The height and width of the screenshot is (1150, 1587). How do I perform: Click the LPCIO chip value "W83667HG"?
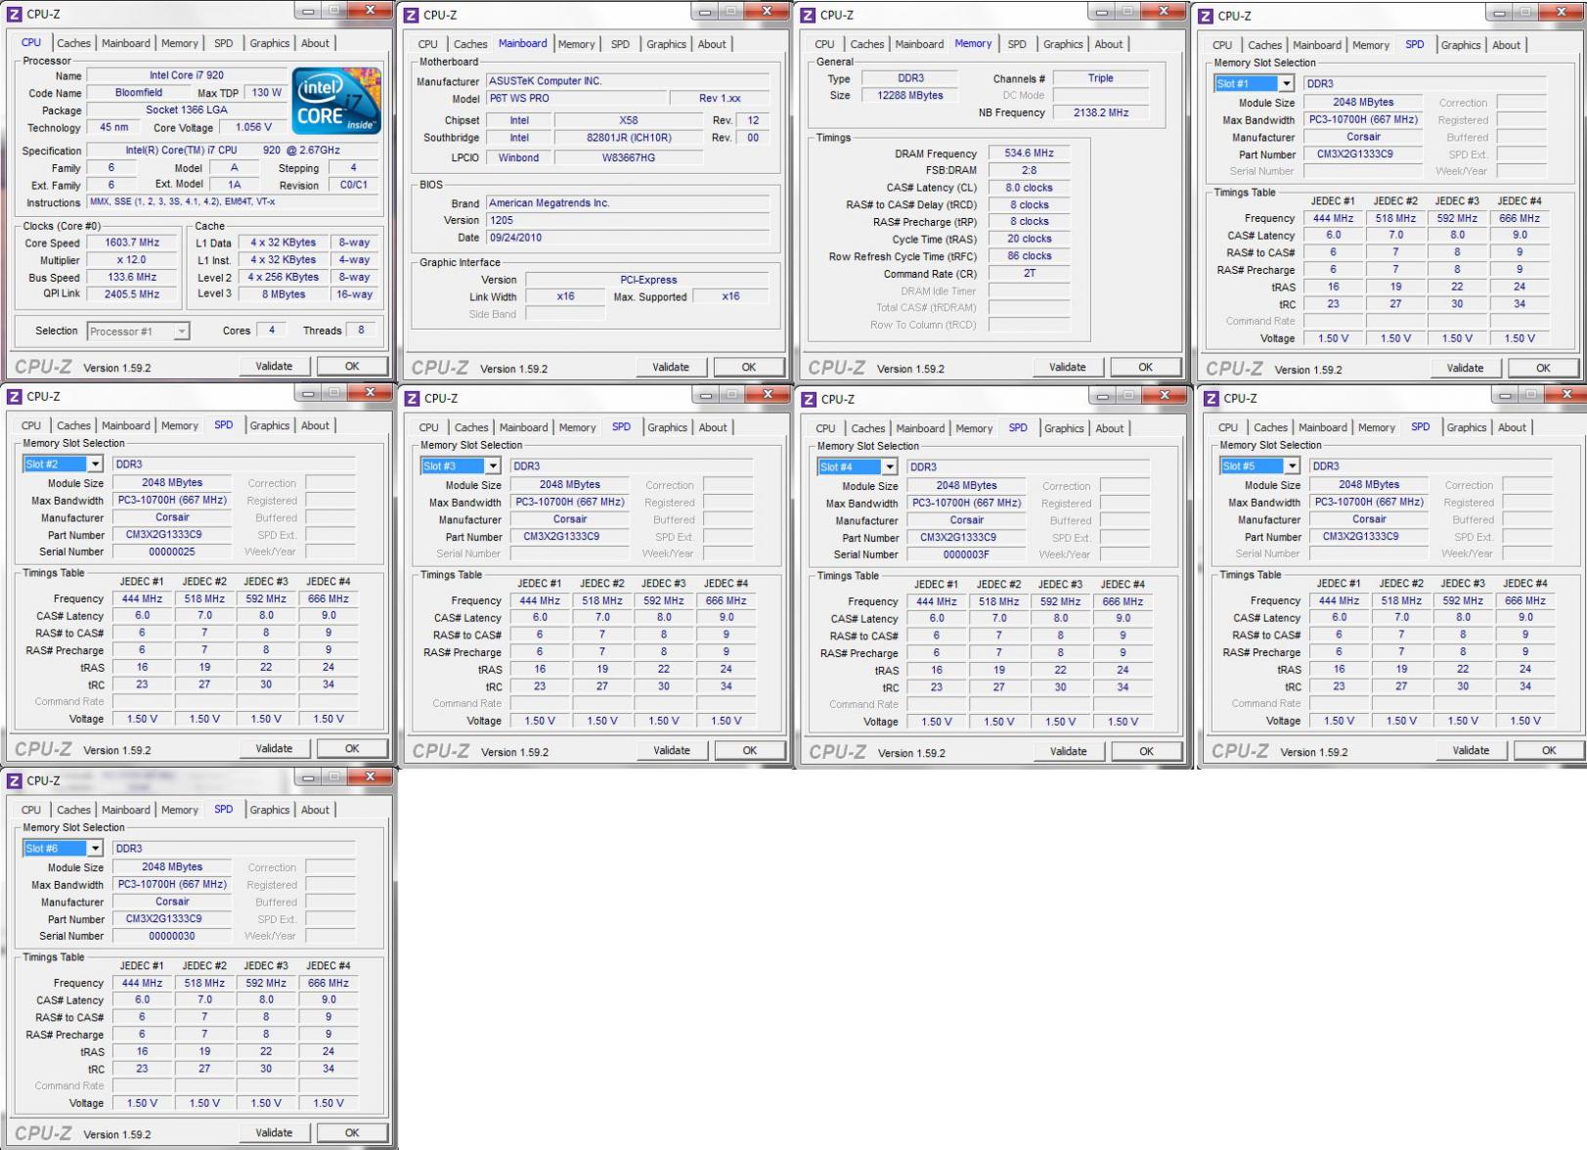(x=629, y=158)
